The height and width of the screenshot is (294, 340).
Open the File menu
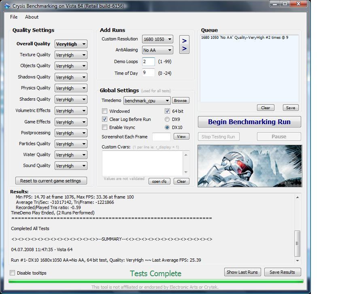tap(14, 17)
